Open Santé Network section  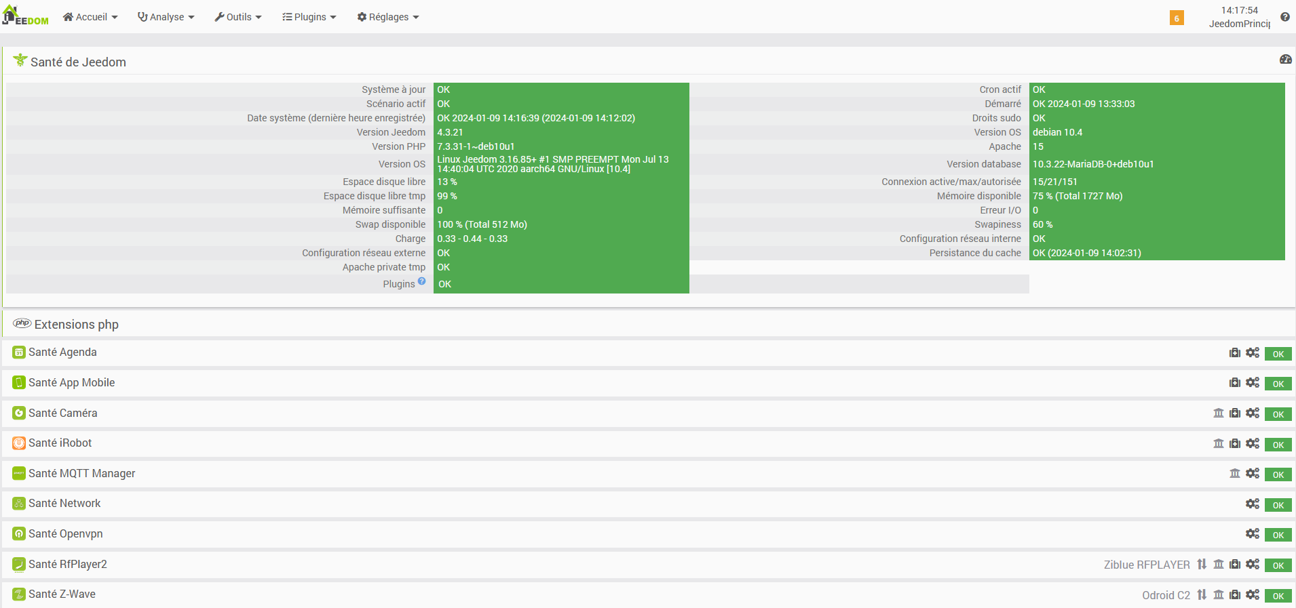tap(64, 504)
